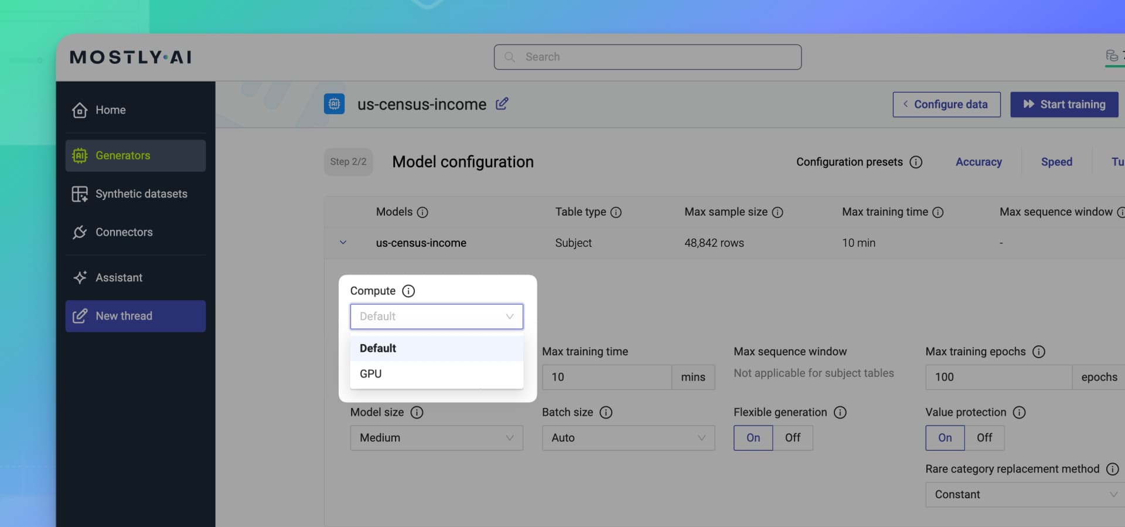Open info icon next to Compute label
The width and height of the screenshot is (1125, 527).
pos(408,291)
